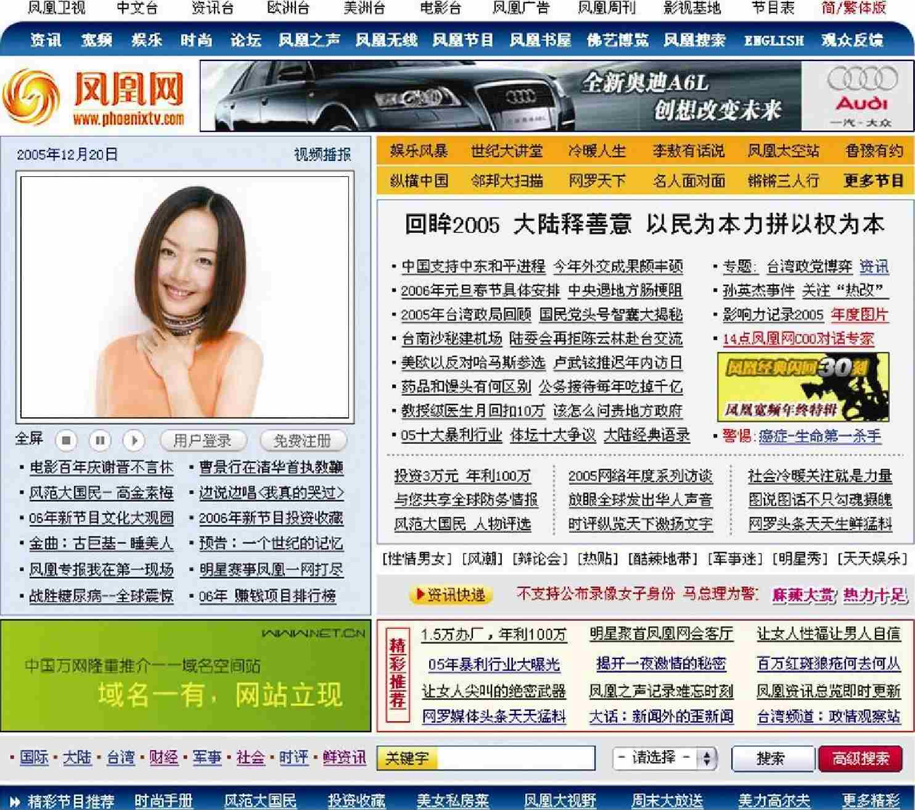The width and height of the screenshot is (915, 810).
Task: Open the 娱乐风暴 program tab
Action: pyautogui.click(x=419, y=151)
